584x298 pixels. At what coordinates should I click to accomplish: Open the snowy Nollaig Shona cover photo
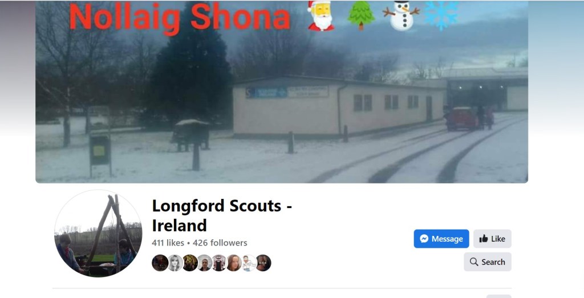coord(282,92)
